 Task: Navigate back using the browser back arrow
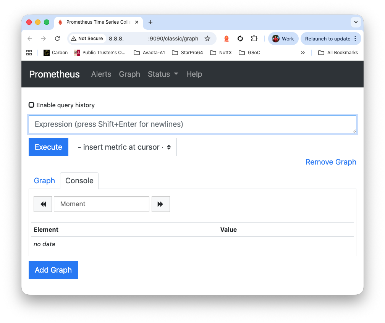30,39
